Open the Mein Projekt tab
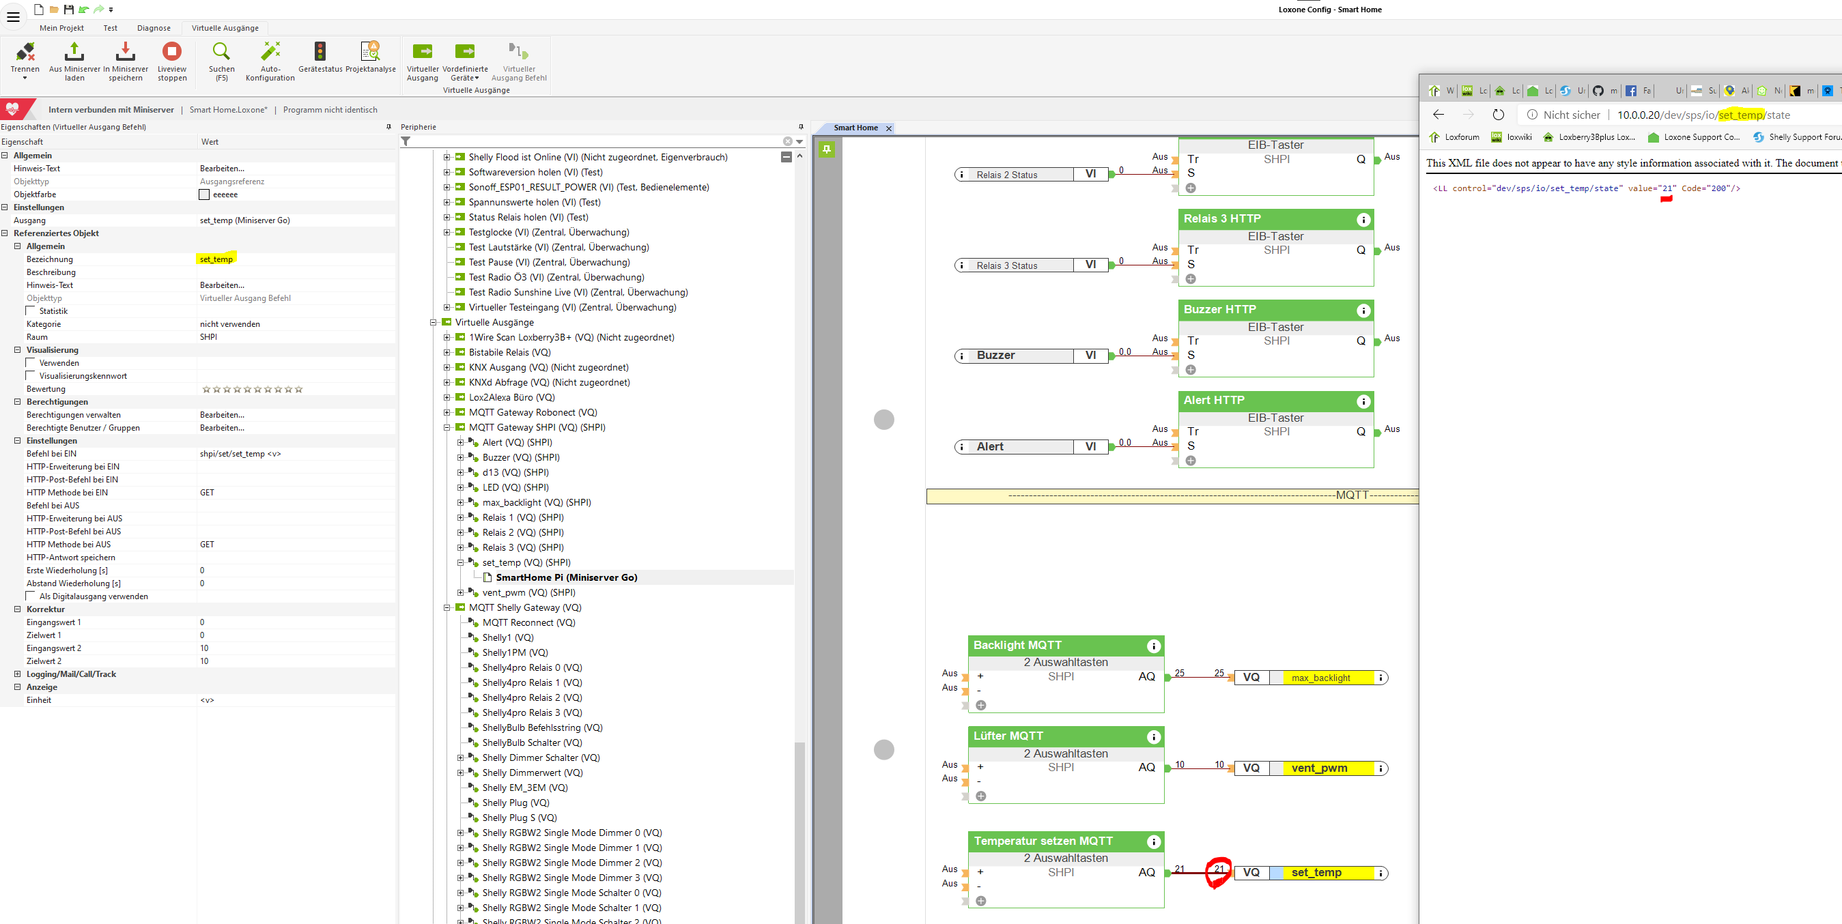Screen dimensions: 1842x924 pos(61,28)
